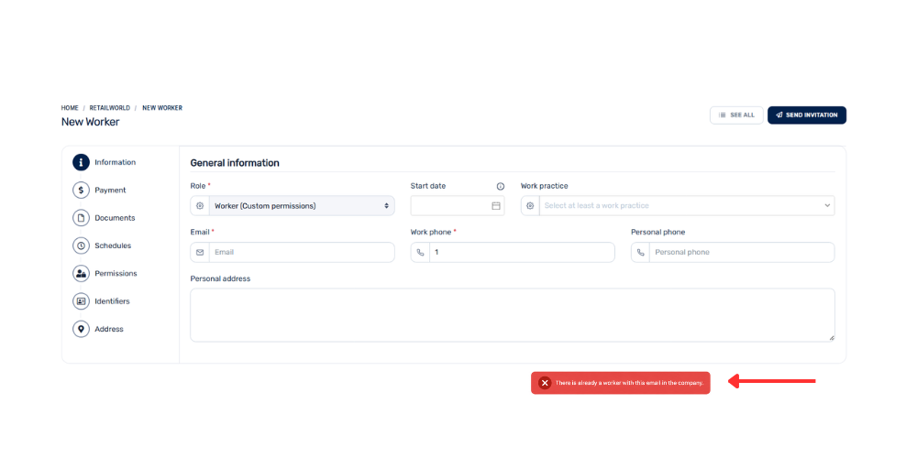
Task: Switch to the Address section
Action: [109, 329]
